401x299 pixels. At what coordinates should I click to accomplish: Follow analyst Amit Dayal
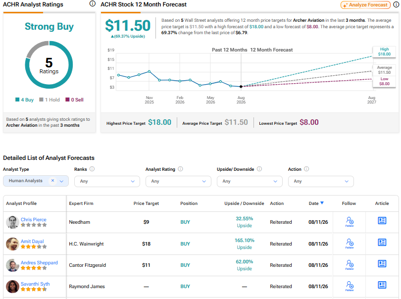click(x=350, y=244)
